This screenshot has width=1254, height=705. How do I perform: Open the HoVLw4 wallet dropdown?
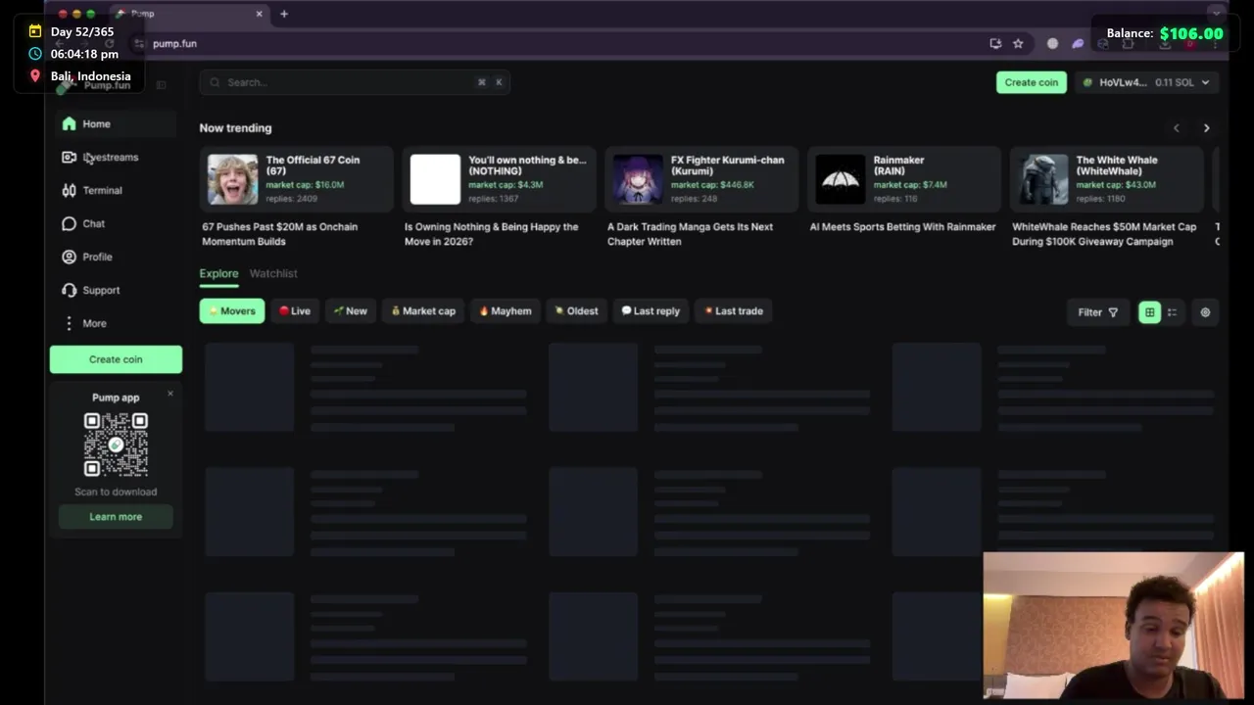pyautogui.click(x=1146, y=82)
